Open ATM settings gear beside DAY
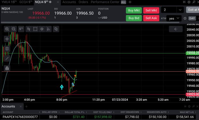199x120 pixels. 185,18
